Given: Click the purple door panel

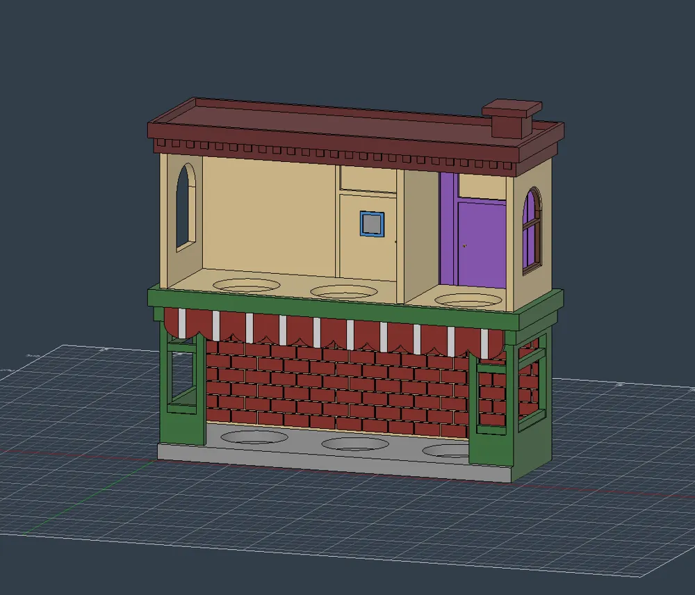Looking at the screenshot, I should tap(482, 244).
